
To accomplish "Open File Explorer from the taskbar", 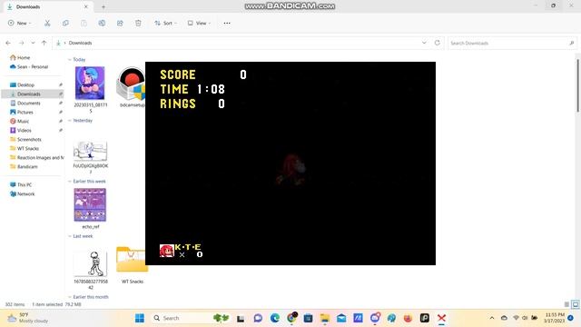I will click(325, 318).
